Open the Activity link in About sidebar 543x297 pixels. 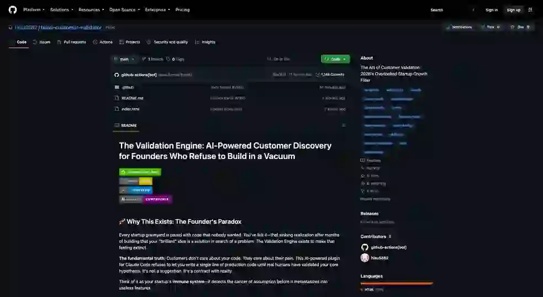(x=370, y=168)
